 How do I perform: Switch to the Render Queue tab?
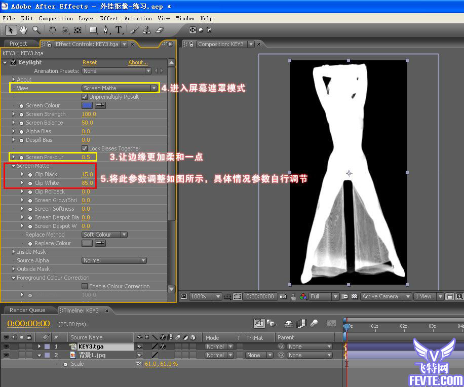pyautogui.click(x=27, y=310)
